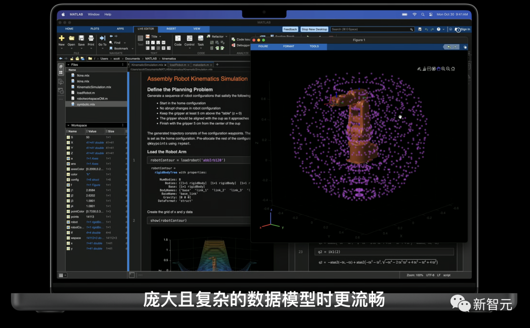Select the pan hand tool on axes toolbar

(x=438, y=69)
